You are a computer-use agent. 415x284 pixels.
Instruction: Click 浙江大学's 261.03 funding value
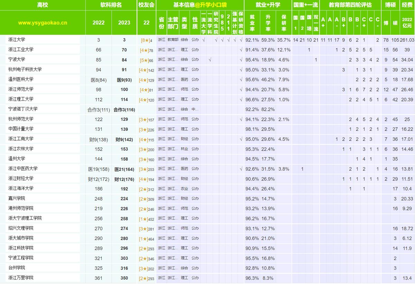pyautogui.click(x=407, y=40)
